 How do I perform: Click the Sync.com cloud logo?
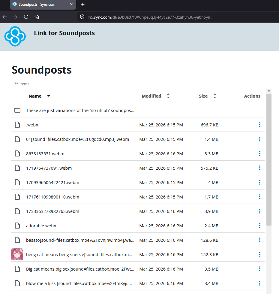(15, 36)
